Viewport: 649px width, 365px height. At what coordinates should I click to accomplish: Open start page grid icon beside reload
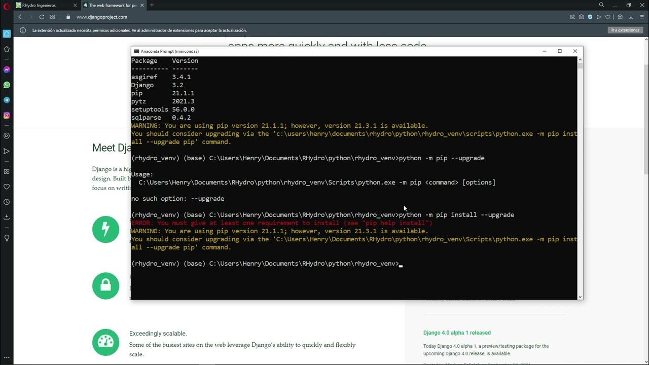coord(52,17)
